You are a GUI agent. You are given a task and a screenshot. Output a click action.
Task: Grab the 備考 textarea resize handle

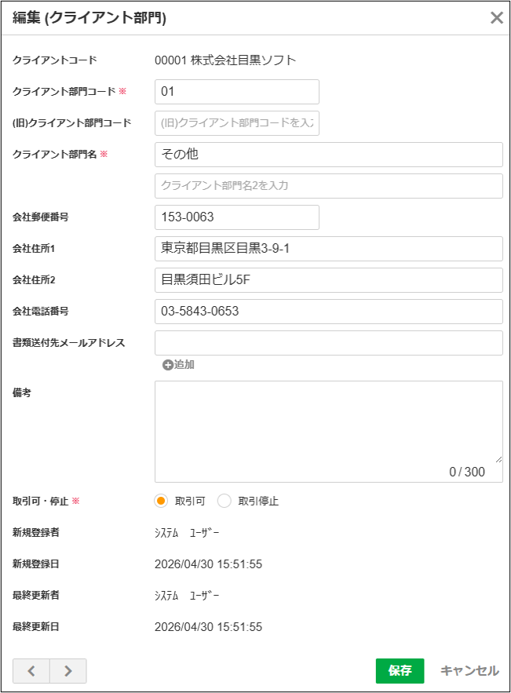click(x=498, y=460)
